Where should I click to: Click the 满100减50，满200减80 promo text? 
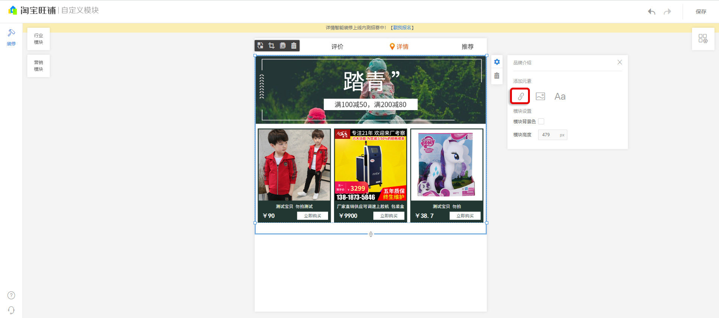[371, 105]
